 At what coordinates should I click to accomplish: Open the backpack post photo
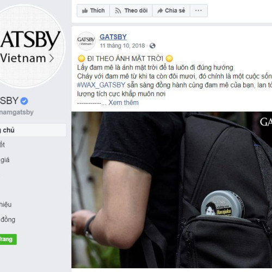coord(172,190)
